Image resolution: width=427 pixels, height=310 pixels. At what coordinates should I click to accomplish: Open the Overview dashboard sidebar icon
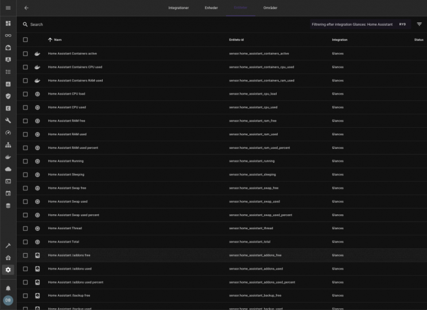8,23
